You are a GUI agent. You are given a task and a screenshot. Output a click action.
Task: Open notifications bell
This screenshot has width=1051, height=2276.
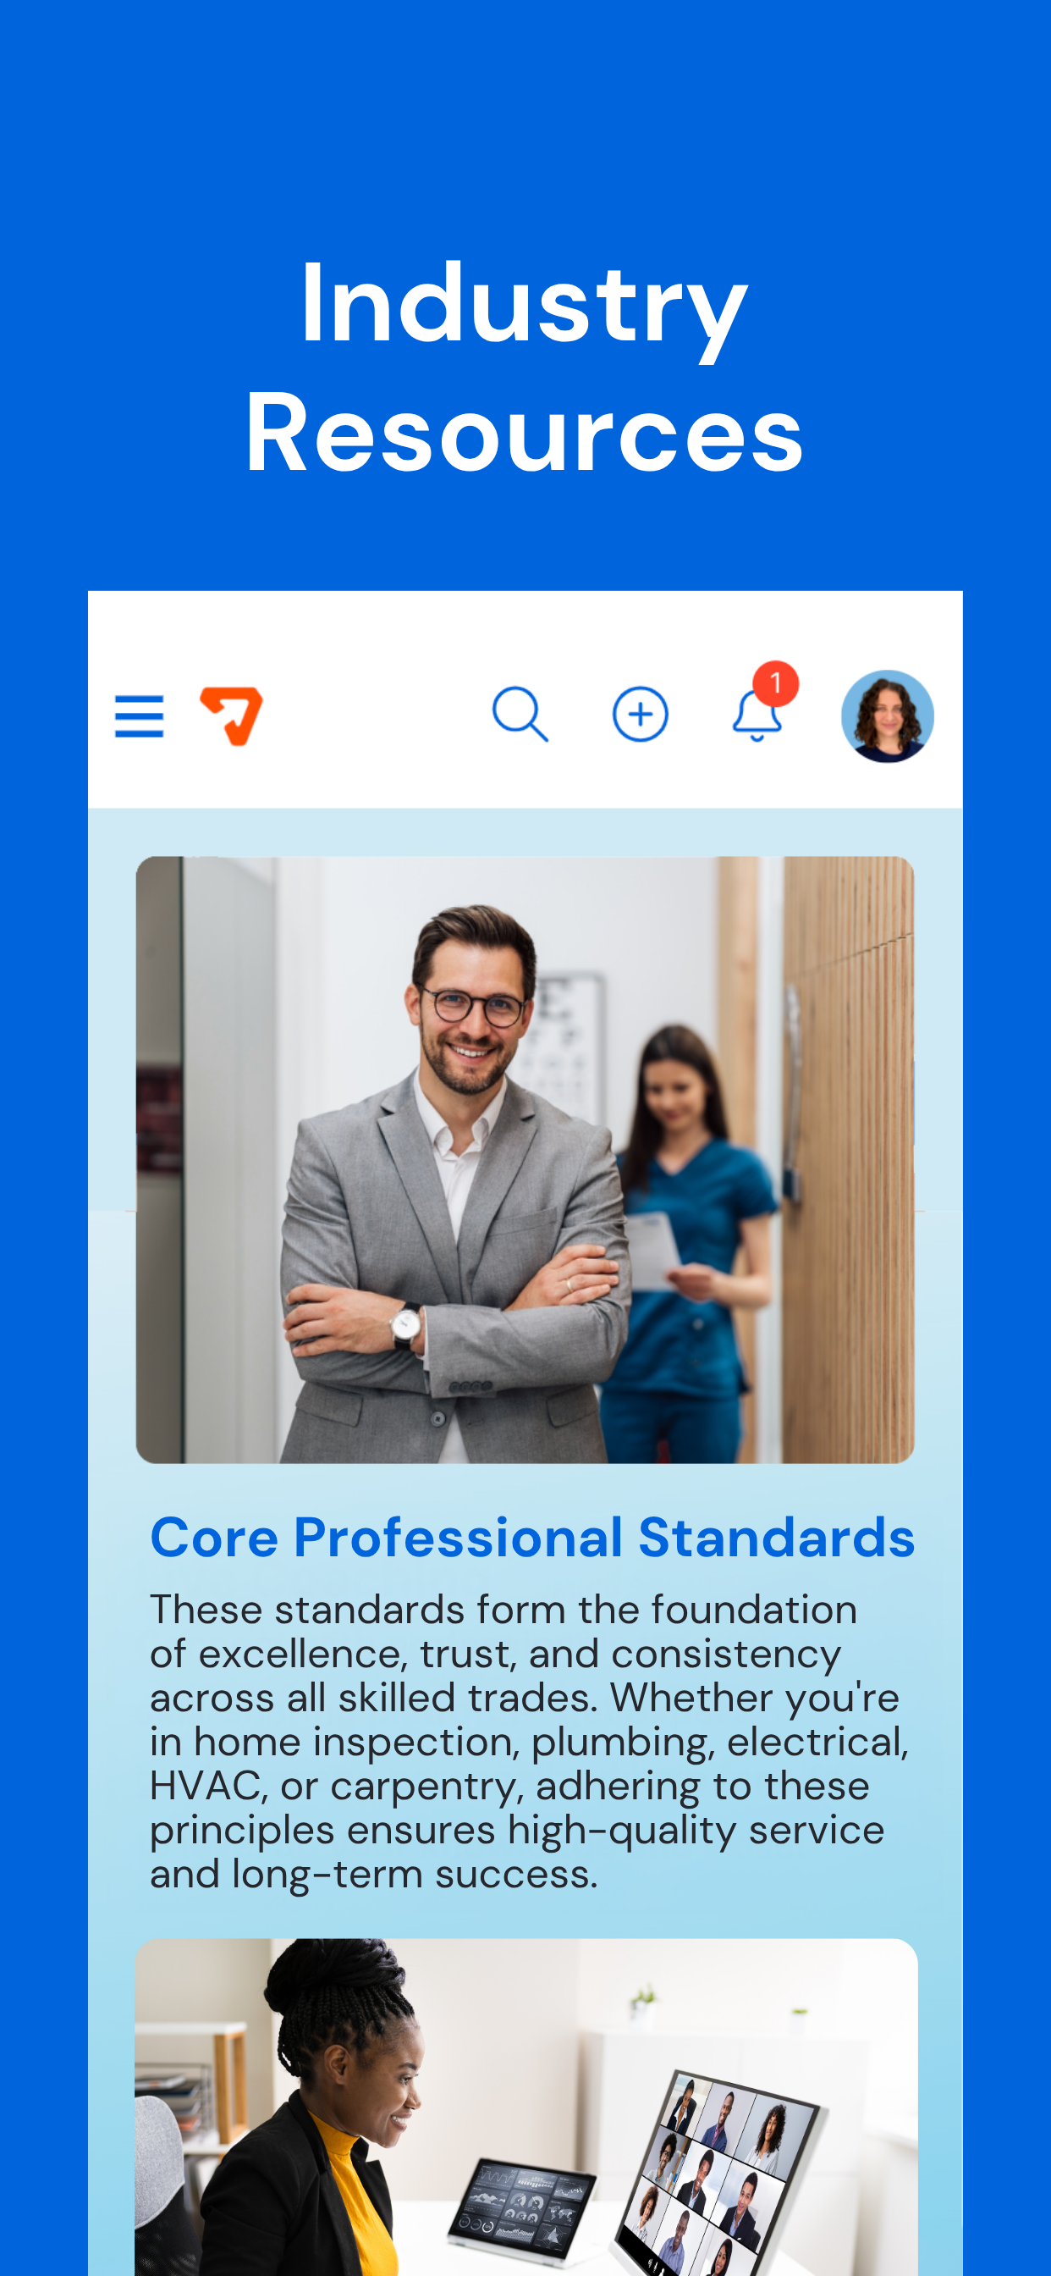757,715
